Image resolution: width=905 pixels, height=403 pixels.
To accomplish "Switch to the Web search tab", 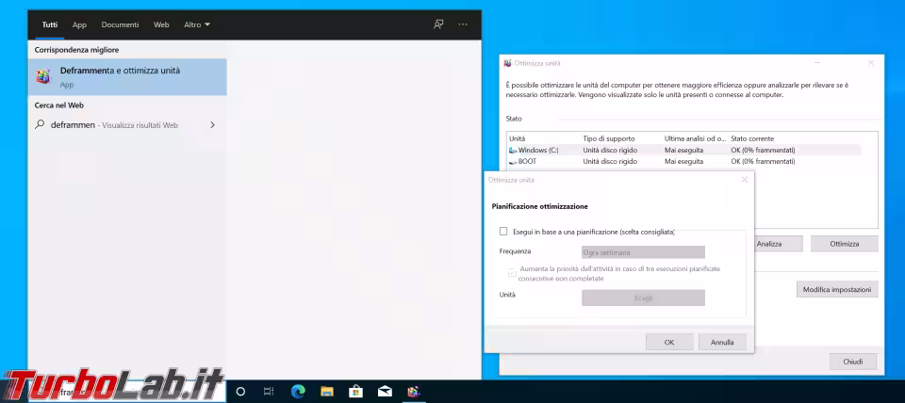I will click(161, 24).
